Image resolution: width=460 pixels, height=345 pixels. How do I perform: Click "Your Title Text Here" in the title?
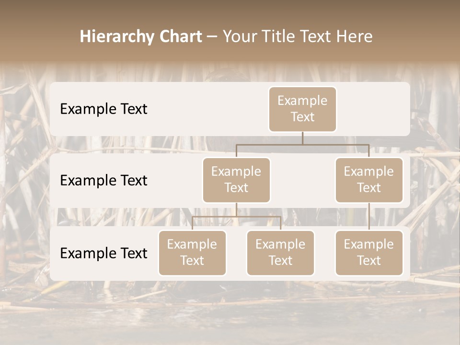[x=297, y=36]
